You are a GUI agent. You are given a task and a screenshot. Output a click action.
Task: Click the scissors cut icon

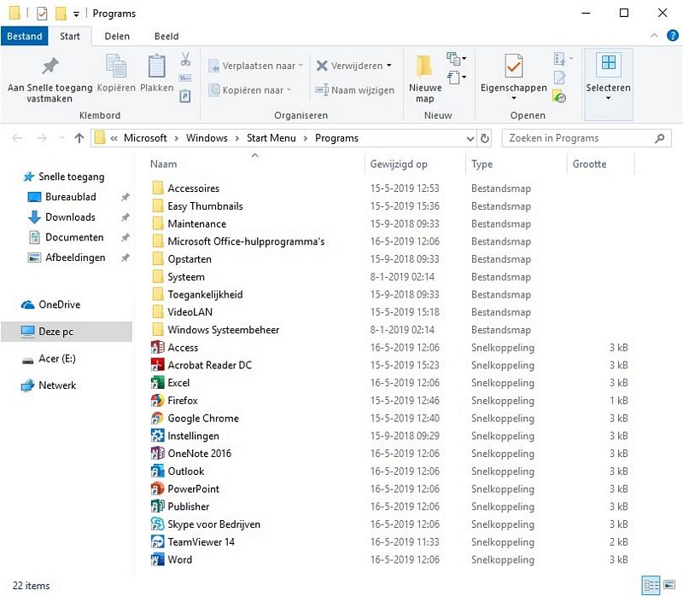coord(185,59)
